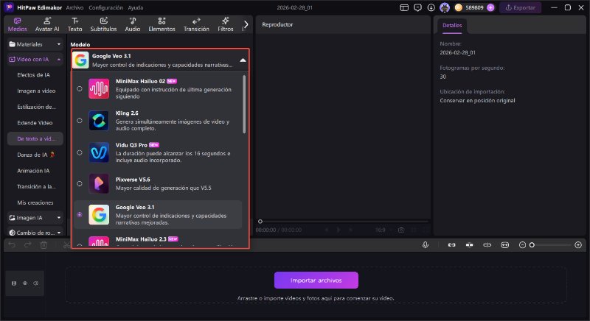
Task: Open Estilización de... item
Action: click(36, 107)
